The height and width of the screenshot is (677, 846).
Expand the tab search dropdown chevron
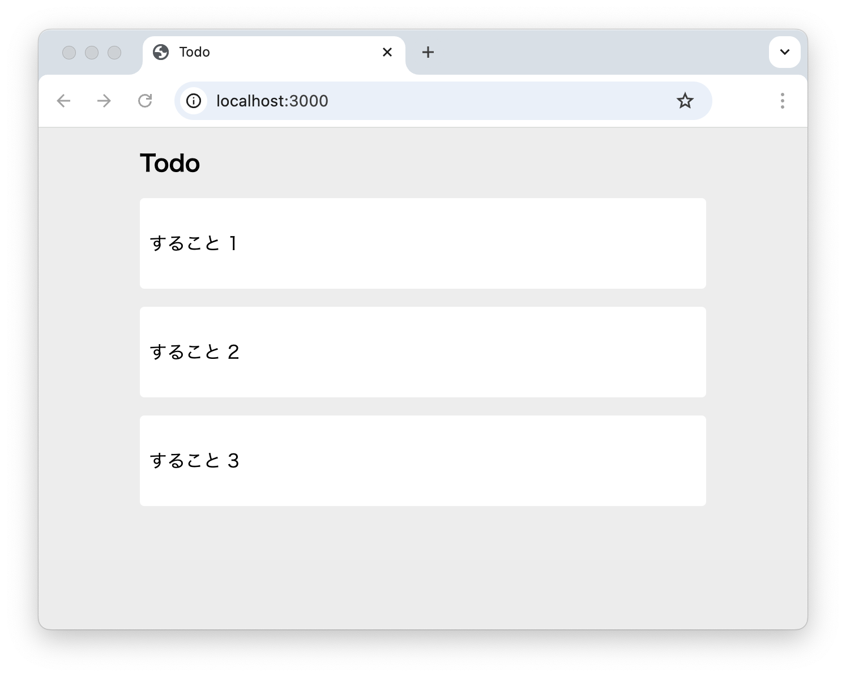(785, 52)
